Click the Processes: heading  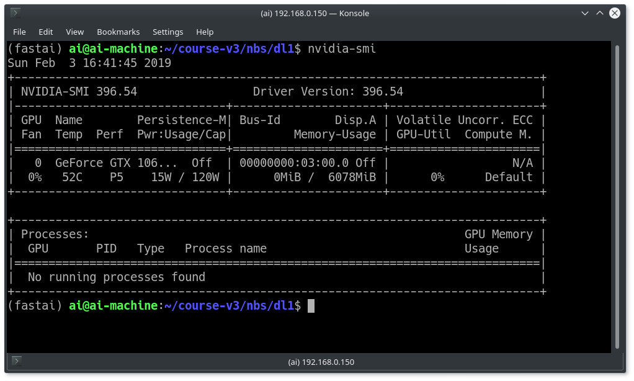(x=55, y=234)
